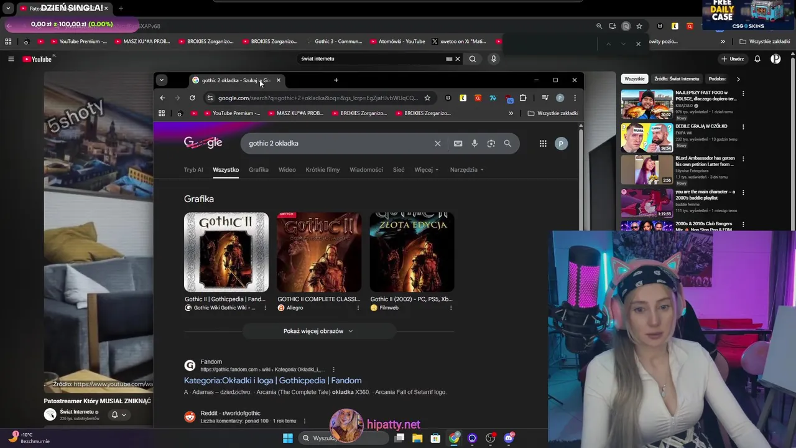Screen dimensions: 796x448
Task: Open the Reddit r/worldofgothic result
Action: coord(230,413)
